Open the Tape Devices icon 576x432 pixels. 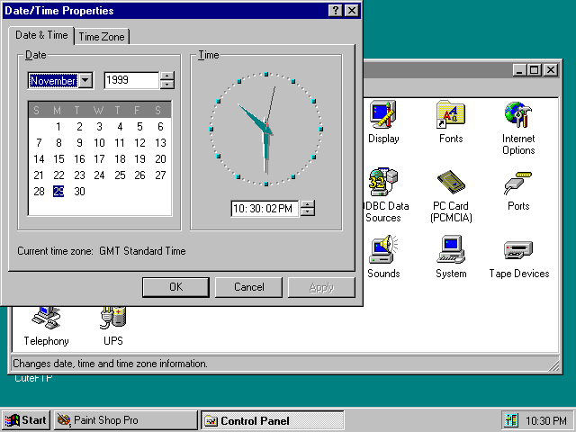(518, 250)
